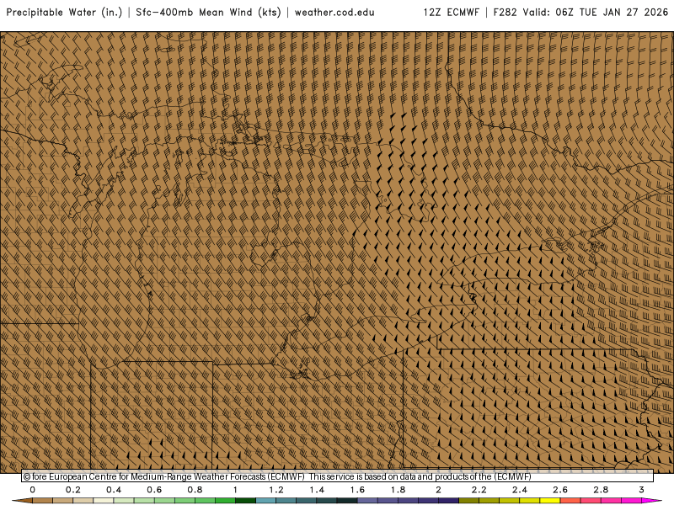
Task: Click the color bar label '1.2'
Action: (x=276, y=490)
